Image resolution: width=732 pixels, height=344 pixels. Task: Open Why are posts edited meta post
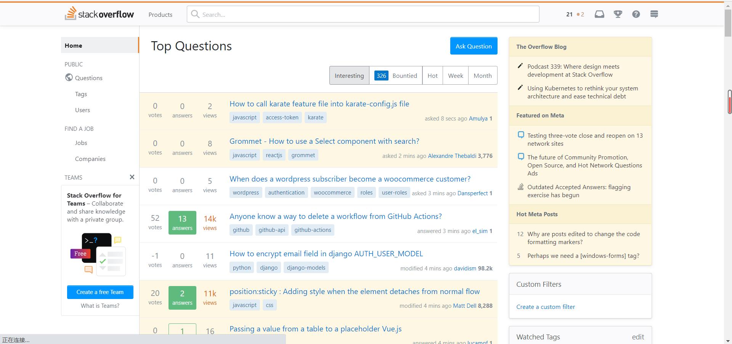(x=583, y=238)
